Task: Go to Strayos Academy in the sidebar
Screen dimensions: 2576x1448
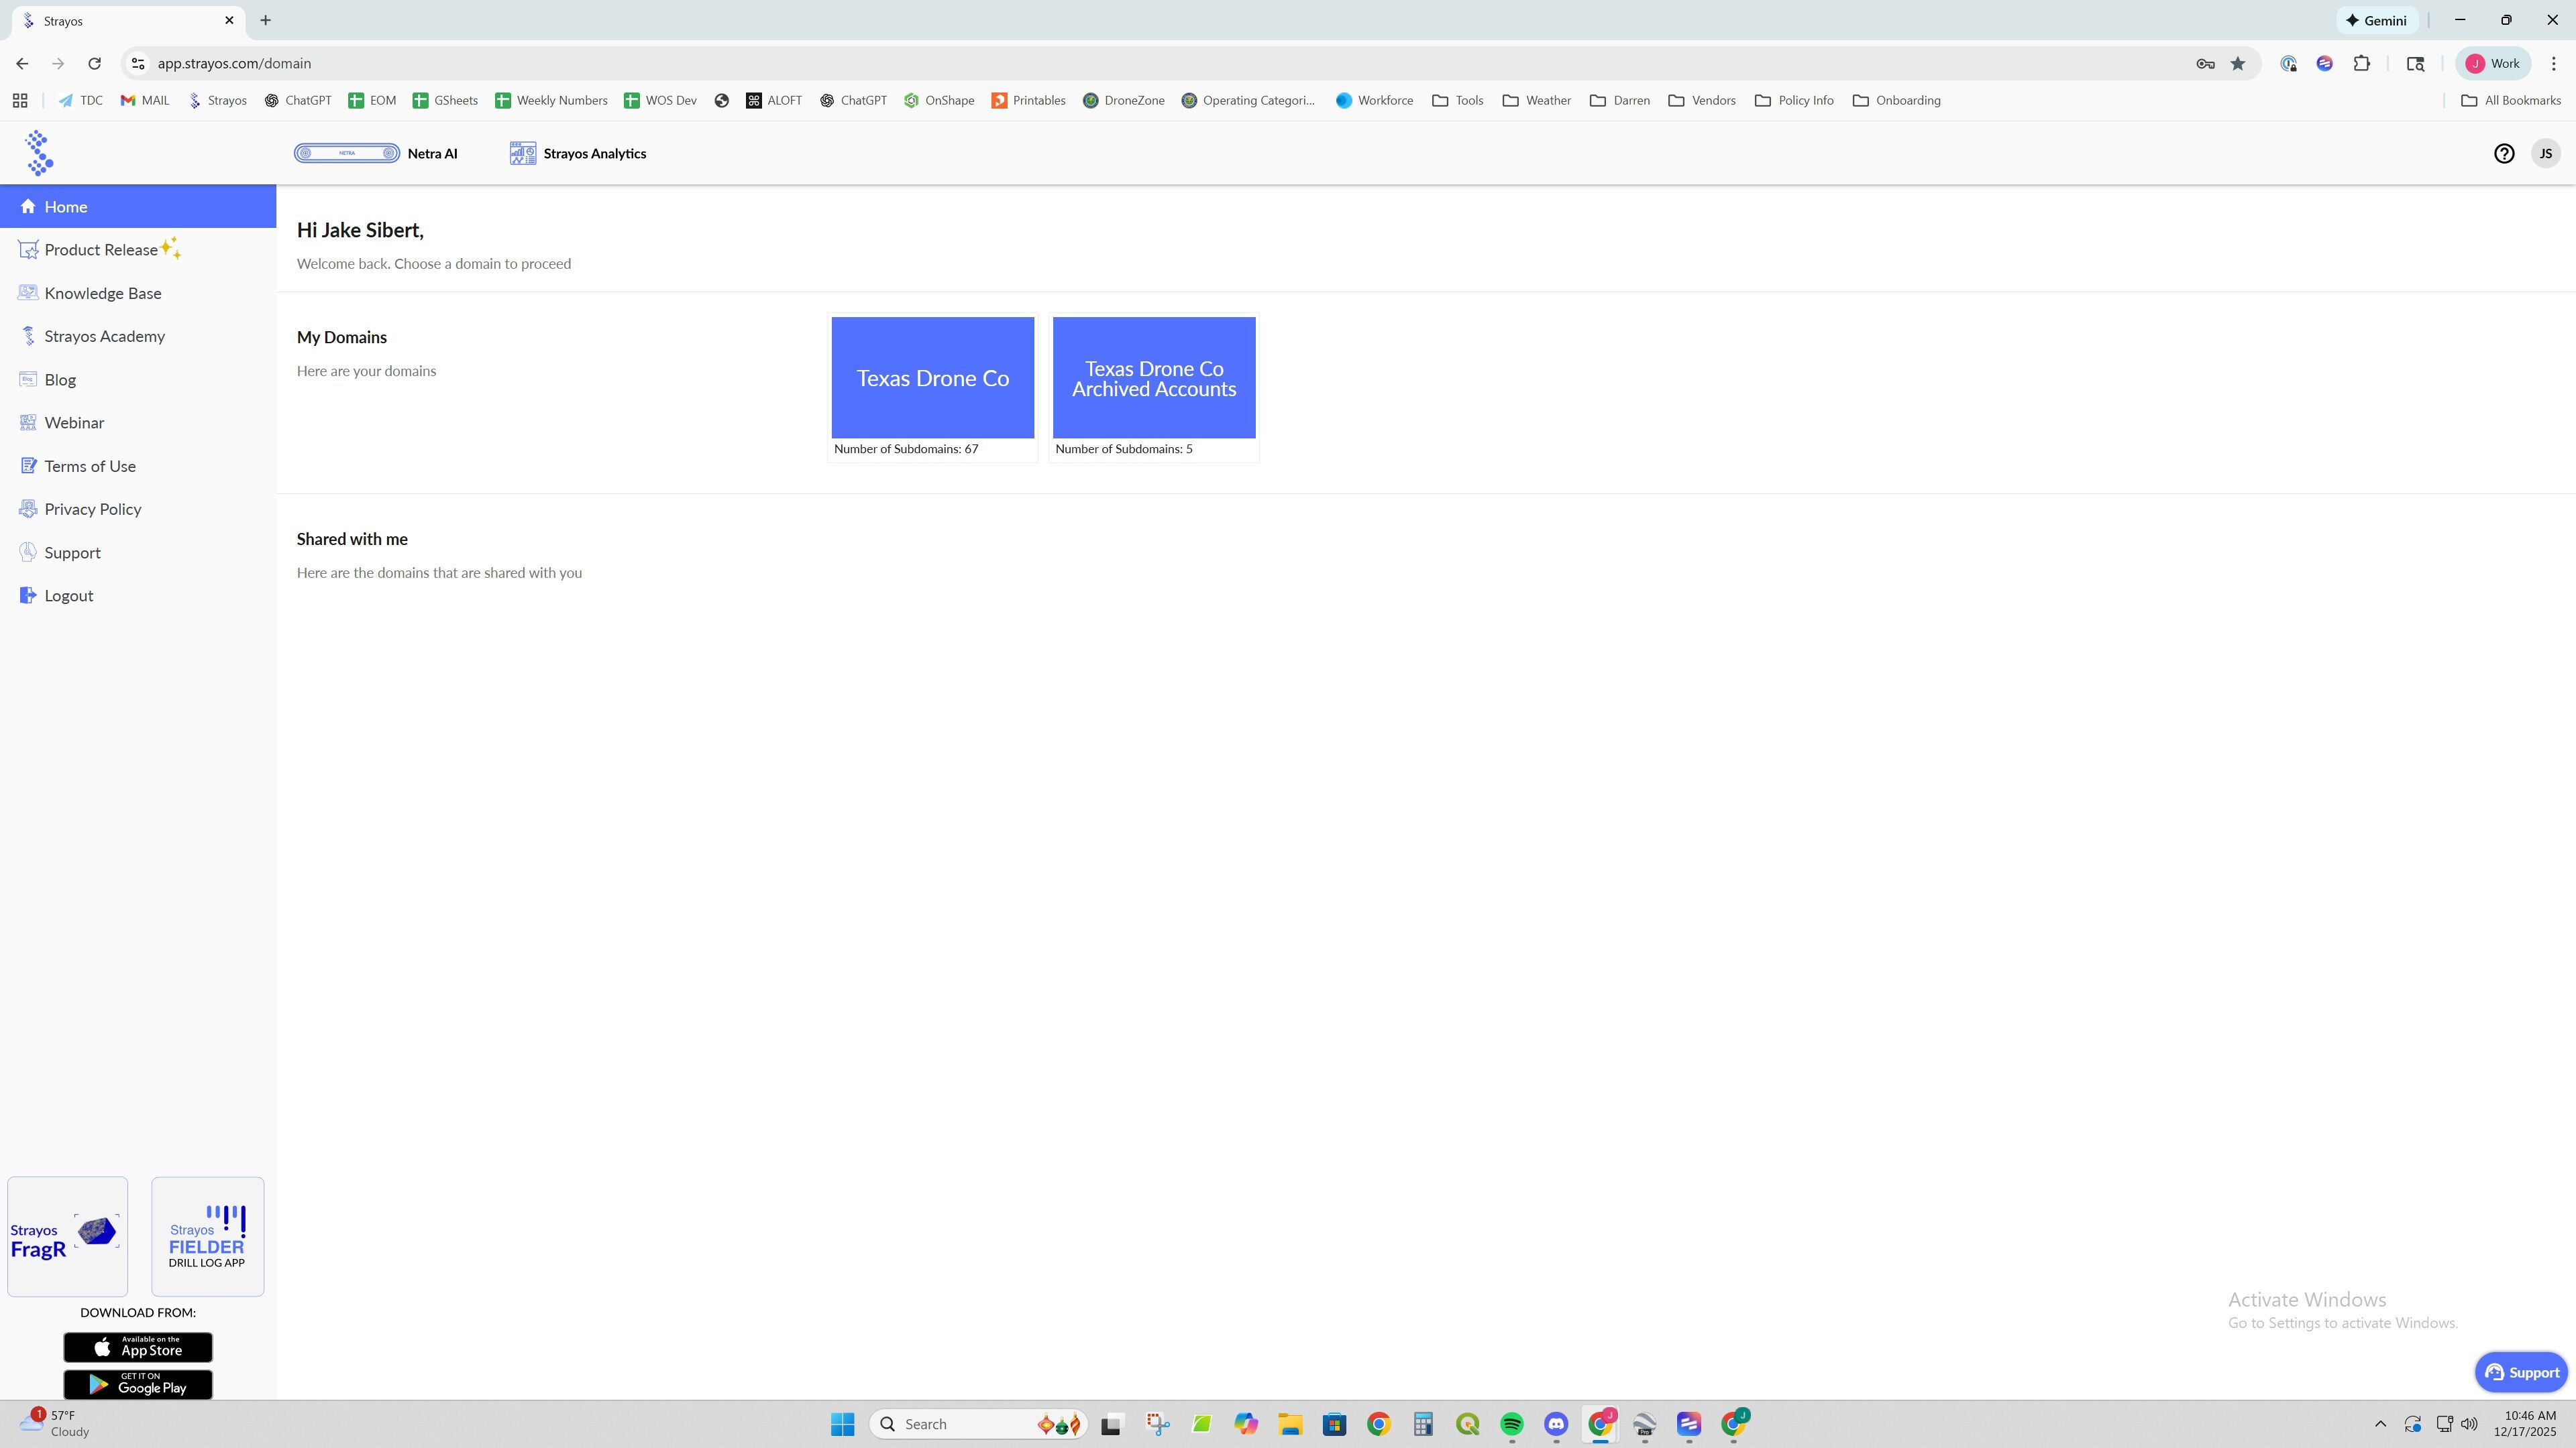Action: point(92,336)
